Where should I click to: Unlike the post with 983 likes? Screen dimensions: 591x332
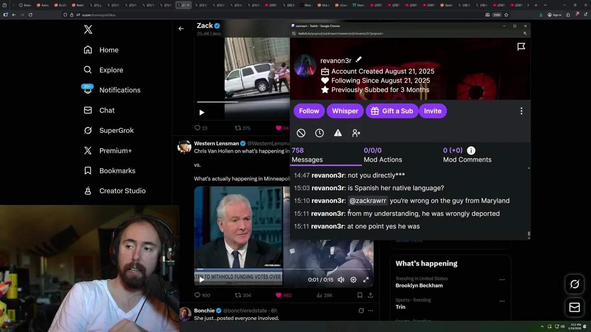283,295
